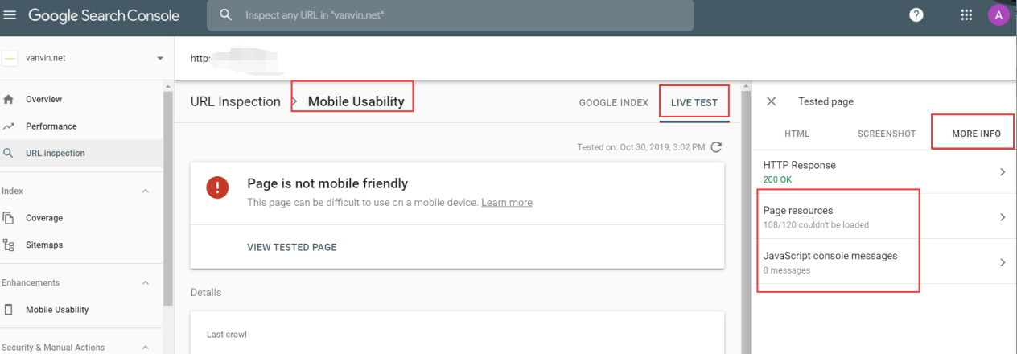Open the Google apps grid
The width and height of the screenshot is (1017, 354).
click(x=966, y=15)
